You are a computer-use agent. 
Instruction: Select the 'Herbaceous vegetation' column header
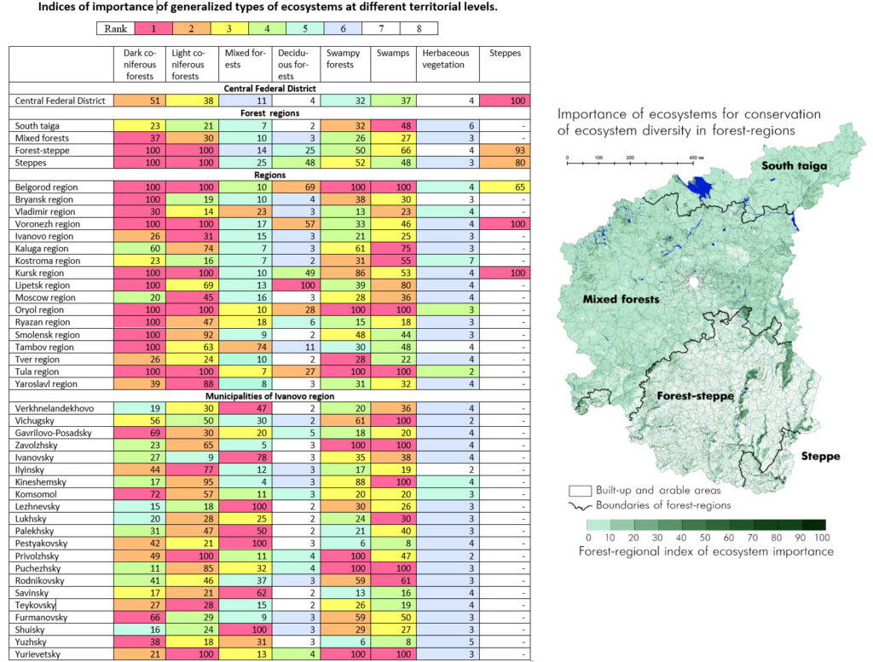(x=448, y=65)
